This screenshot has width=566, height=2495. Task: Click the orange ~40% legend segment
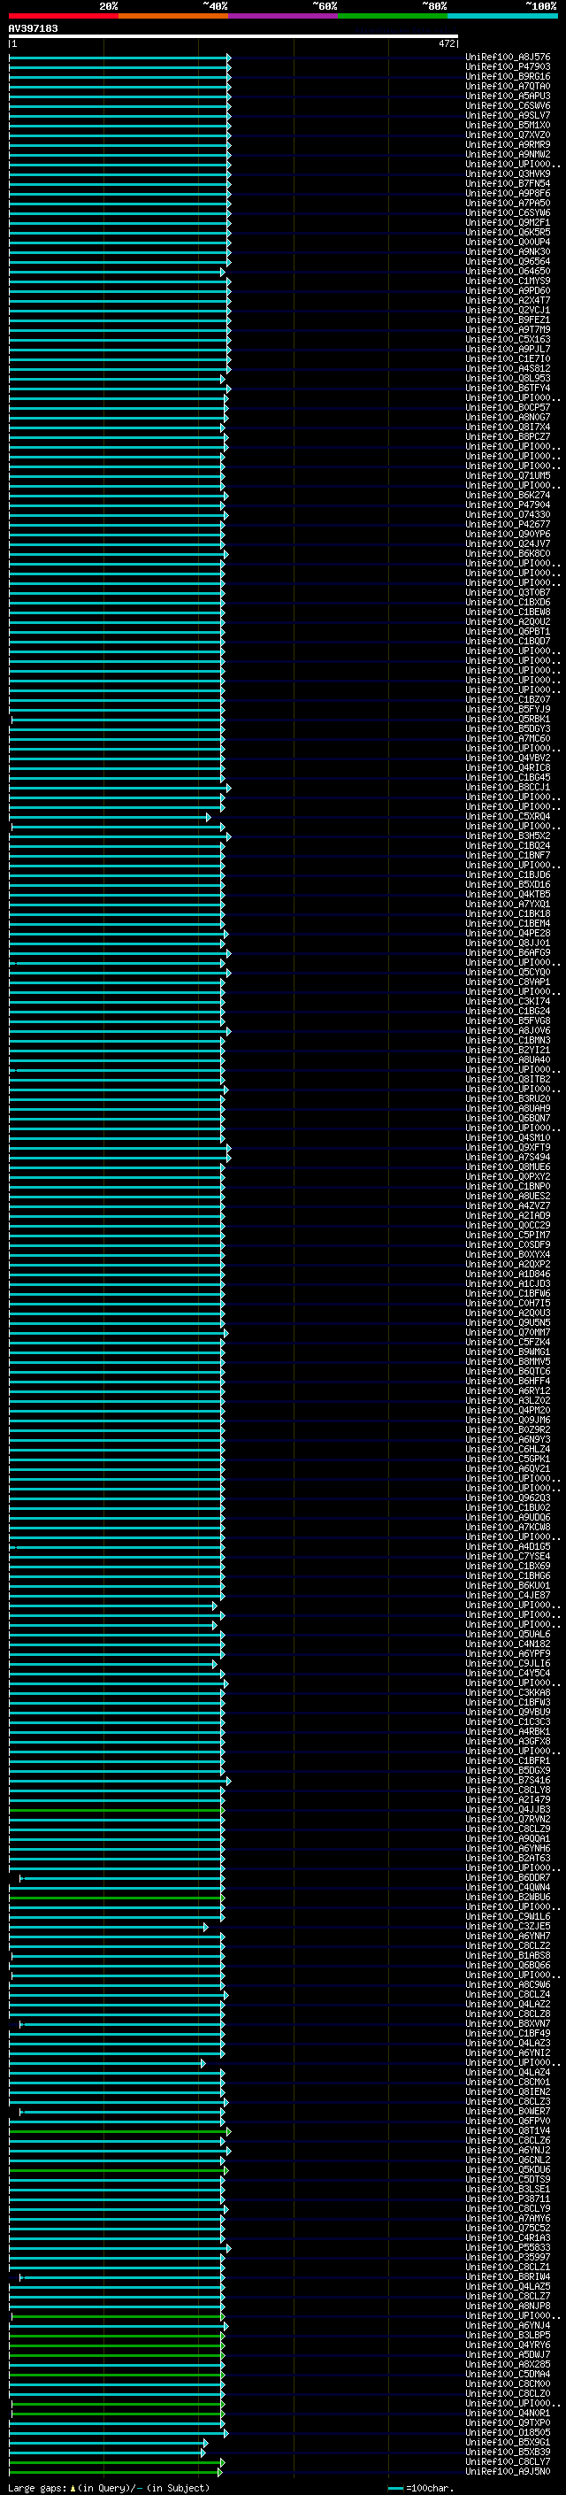[x=173, y=16]
